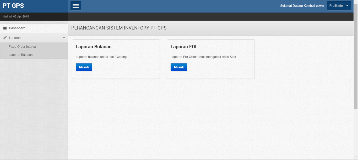Click the 'Hari ini: 02 Apr 2018' date text
This screenshot has width=358, height=160.
point(16,16)
